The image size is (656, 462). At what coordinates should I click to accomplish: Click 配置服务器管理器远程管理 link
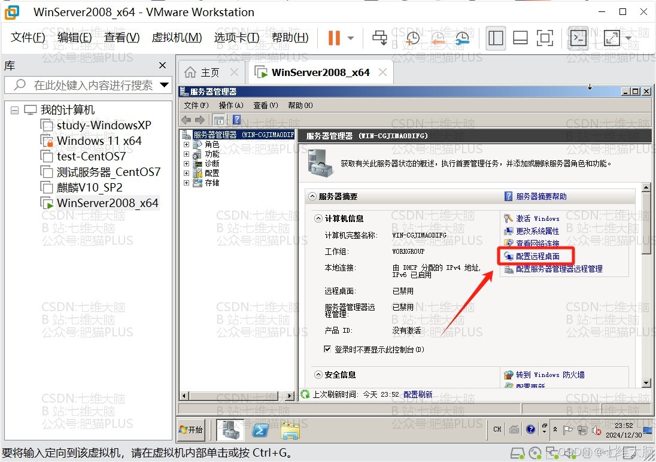tap(559, 269)
